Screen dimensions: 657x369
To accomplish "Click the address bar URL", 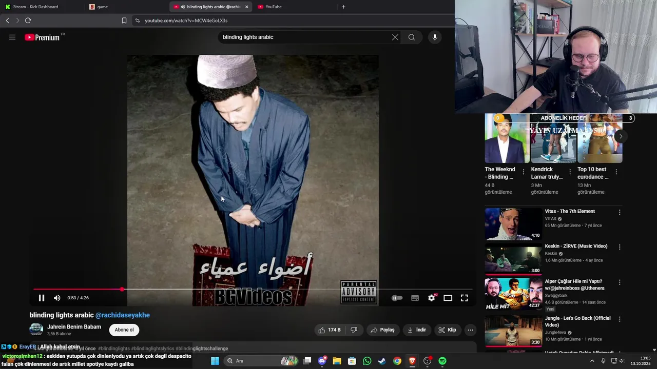I will [x=186, y=20].
